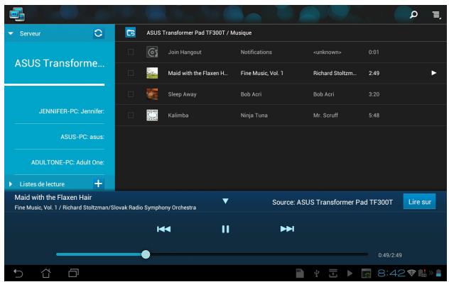Choose the ADULTONE-PC: Adult One server

click(68, 162)
